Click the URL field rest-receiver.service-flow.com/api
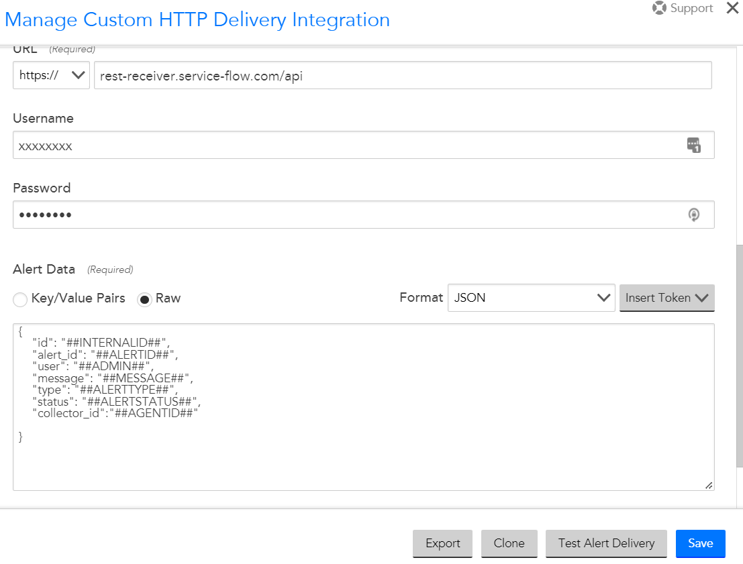743x564 pixels. pos(403,75)
